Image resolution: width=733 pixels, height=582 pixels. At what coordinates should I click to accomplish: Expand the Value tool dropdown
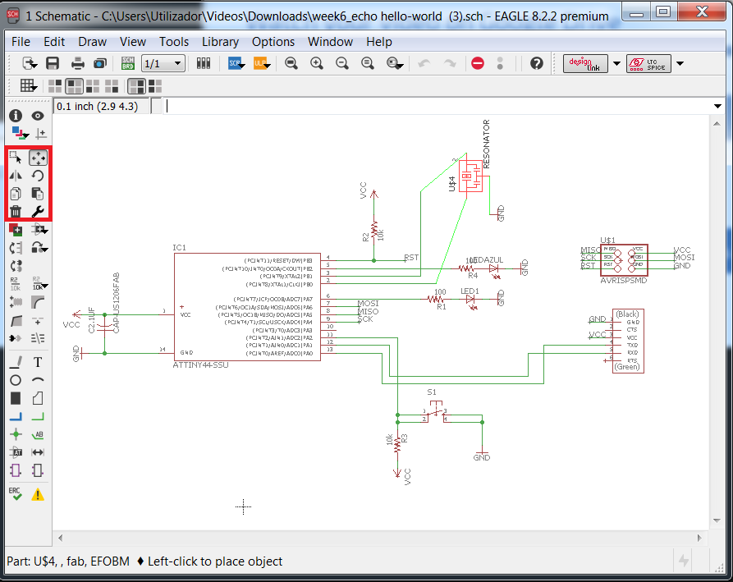(x=45, y=286)
